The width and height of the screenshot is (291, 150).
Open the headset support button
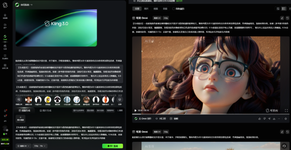pos(284,146)
